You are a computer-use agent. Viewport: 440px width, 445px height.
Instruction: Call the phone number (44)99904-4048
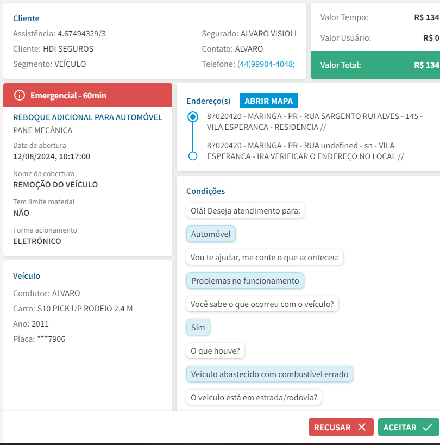coord(266,64)
